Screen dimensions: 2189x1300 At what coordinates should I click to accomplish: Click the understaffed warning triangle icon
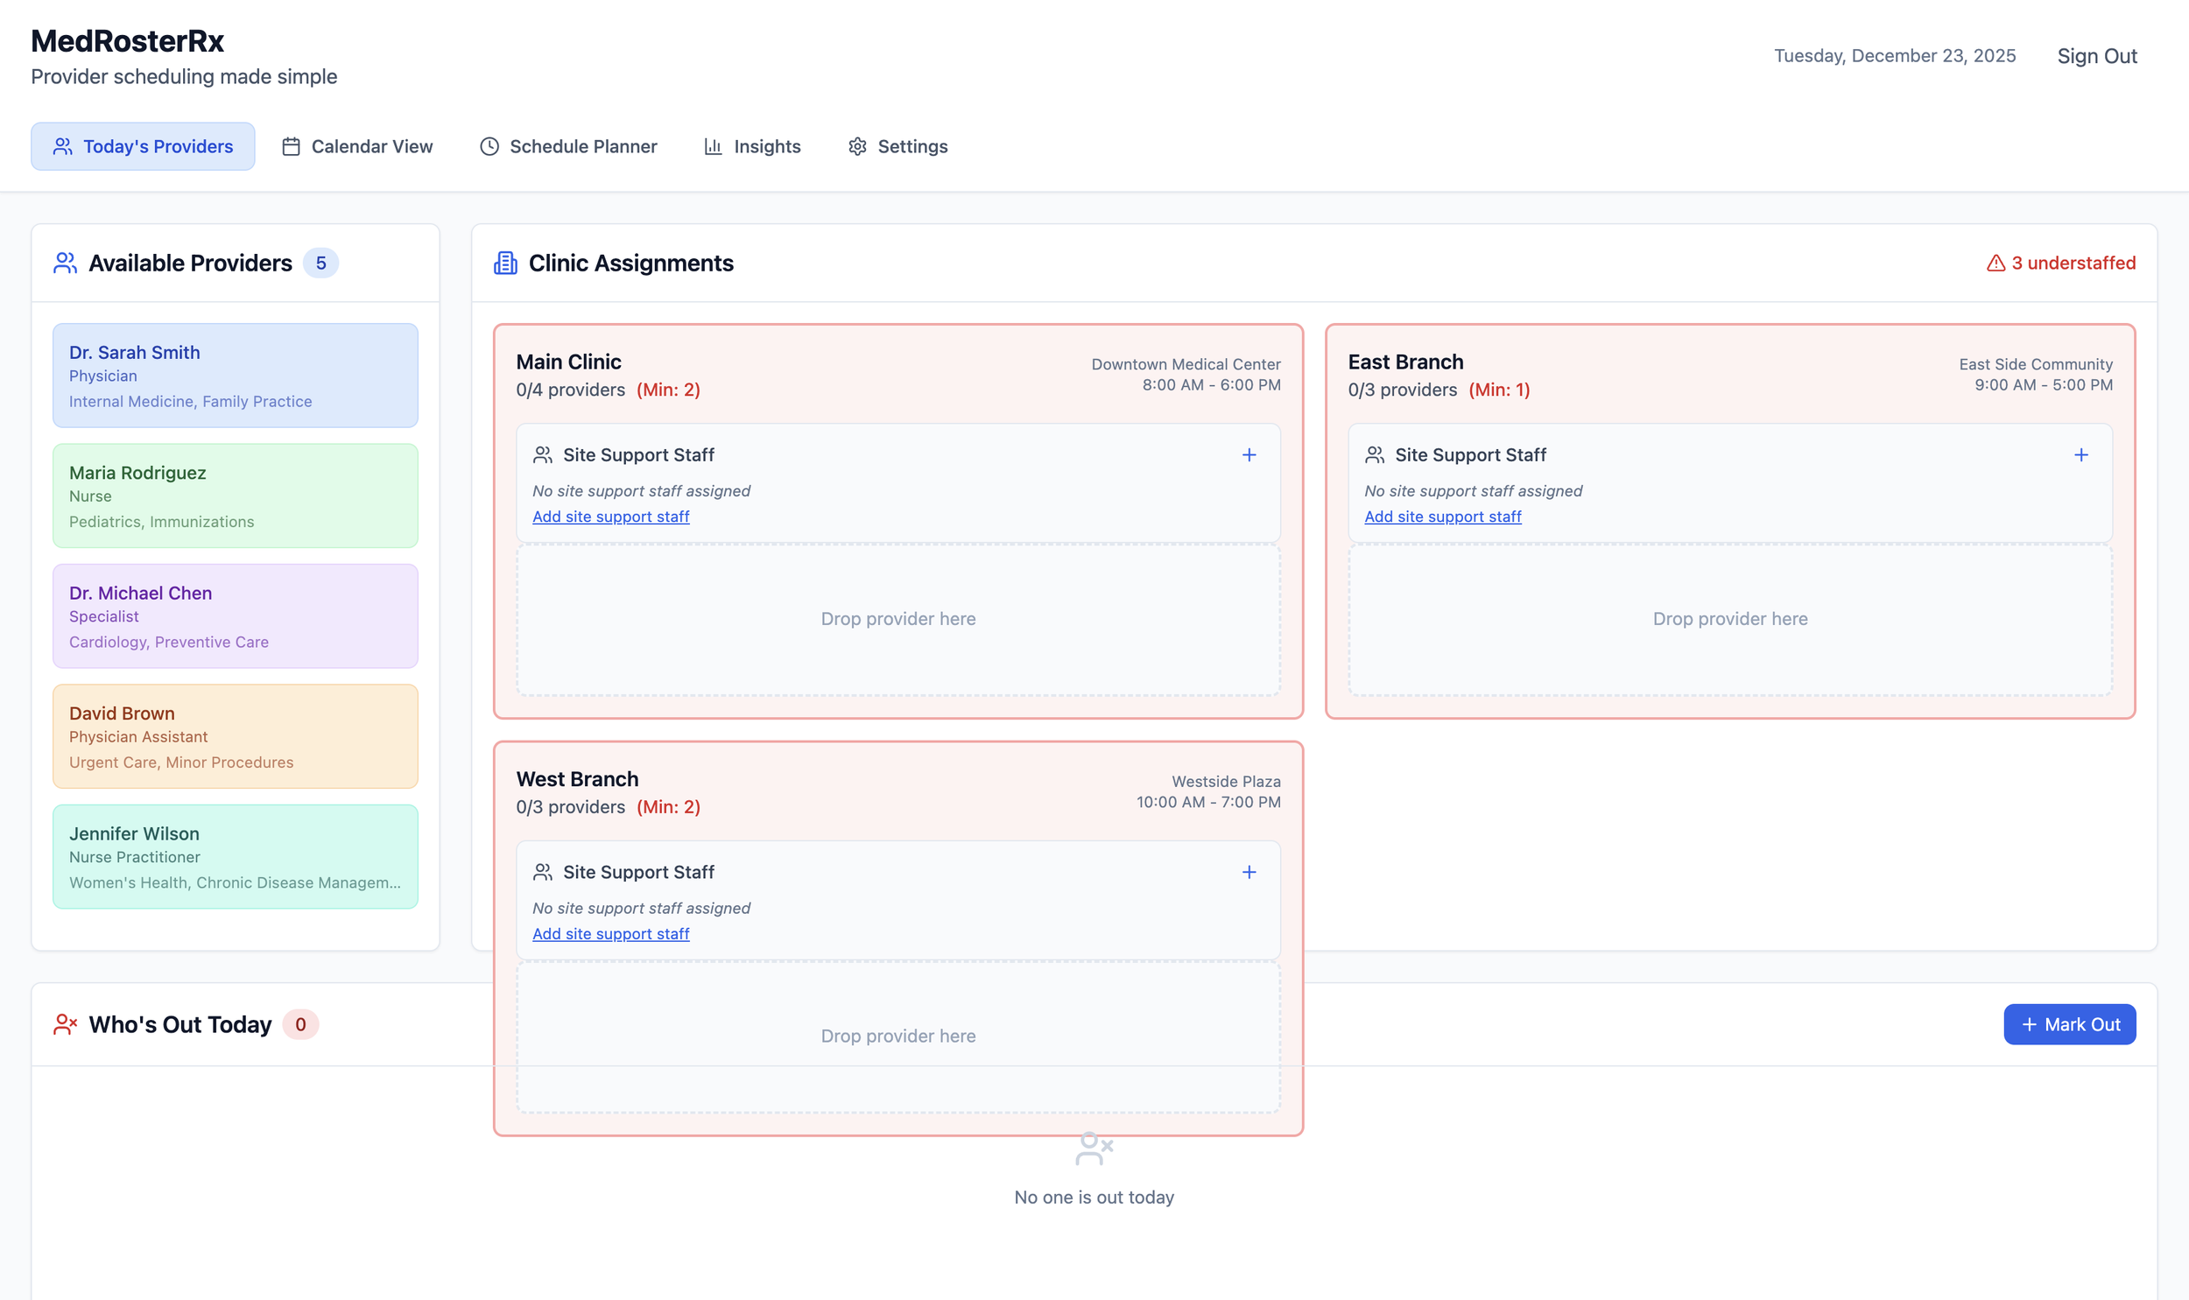(x=1995, y=263)
